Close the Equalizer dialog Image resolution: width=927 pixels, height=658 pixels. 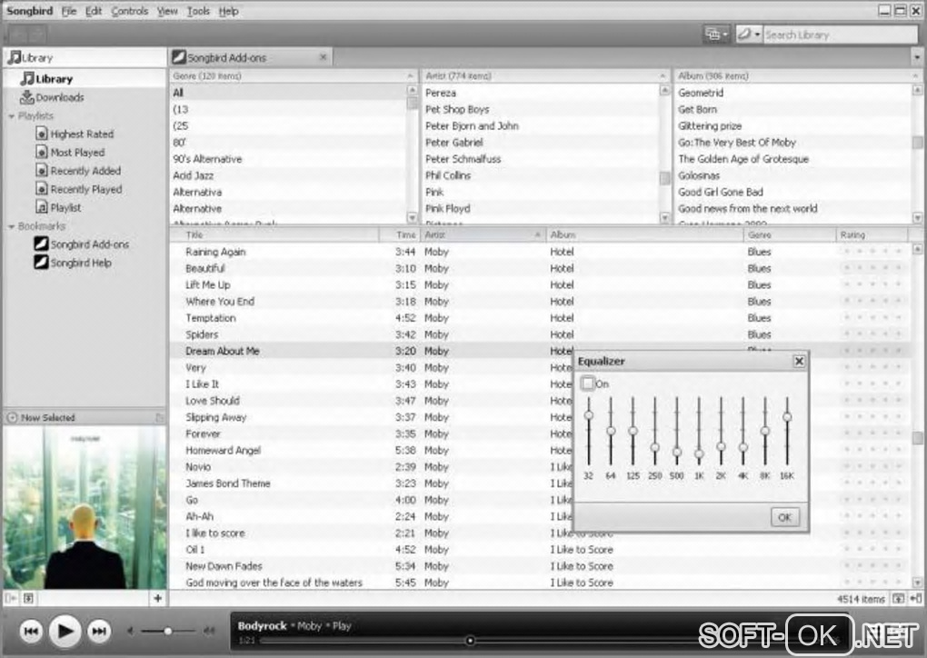coord(799,361)
